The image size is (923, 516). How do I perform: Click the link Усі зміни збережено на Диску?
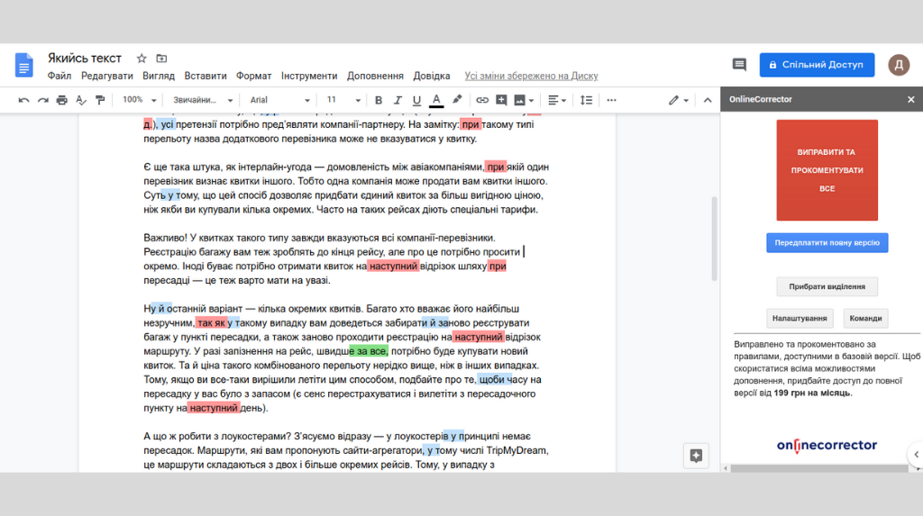pyautogui.click(x=531, y=76)
